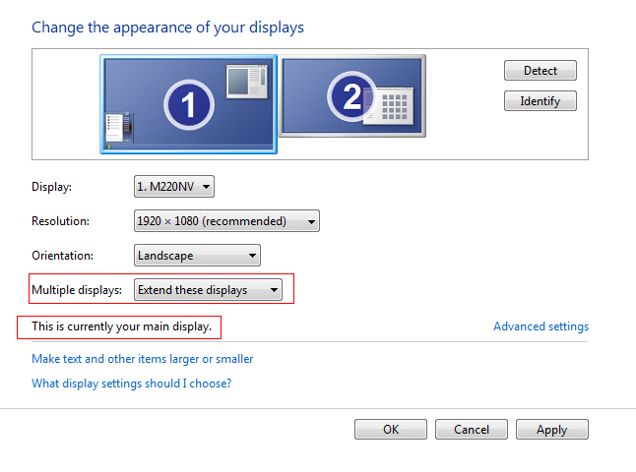Open 'What display settings should I choose?' help link
636x472 pixels.
coord(131,383)
